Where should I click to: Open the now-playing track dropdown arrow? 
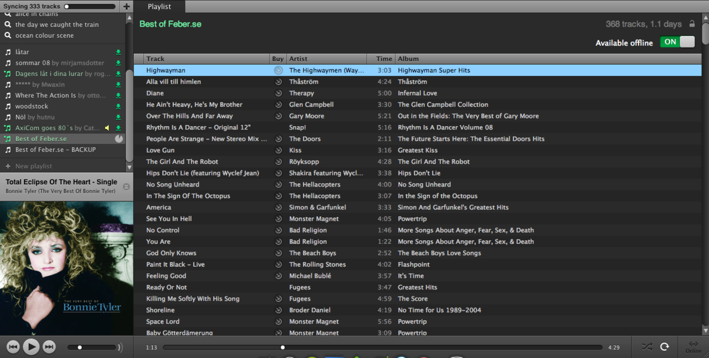tap(126, 186)
